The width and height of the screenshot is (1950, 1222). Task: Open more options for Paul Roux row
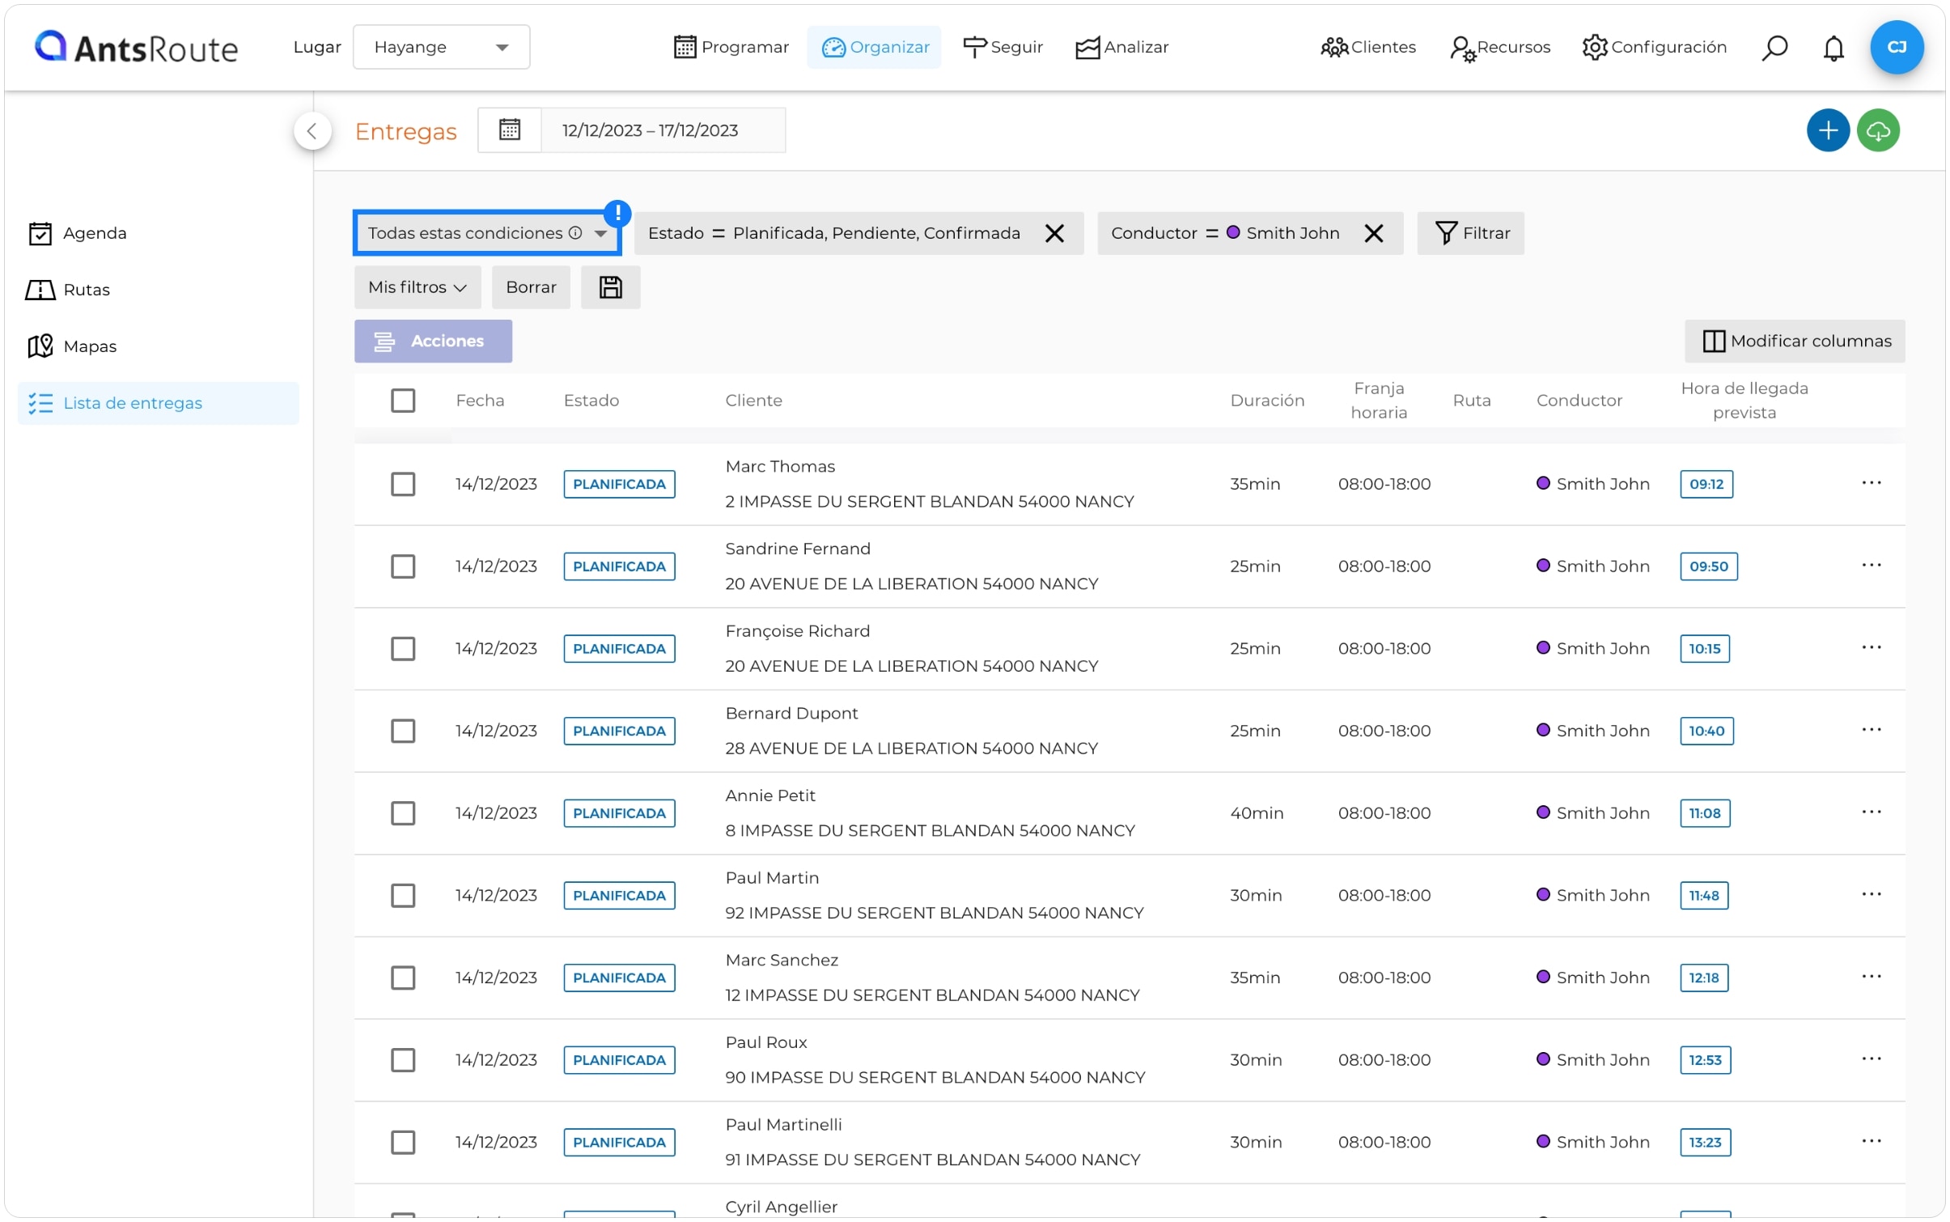tap(1871, 1059)
